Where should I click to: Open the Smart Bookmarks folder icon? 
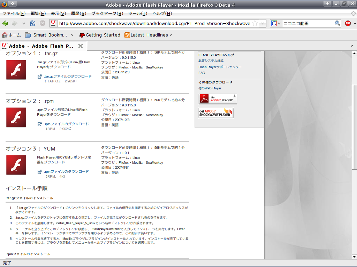pos(28,35)
